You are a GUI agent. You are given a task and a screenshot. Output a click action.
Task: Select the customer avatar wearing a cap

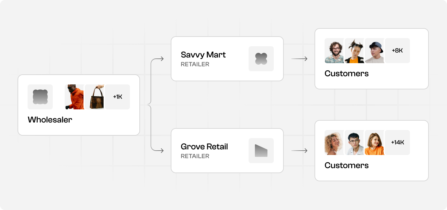(x=374, y=51)
